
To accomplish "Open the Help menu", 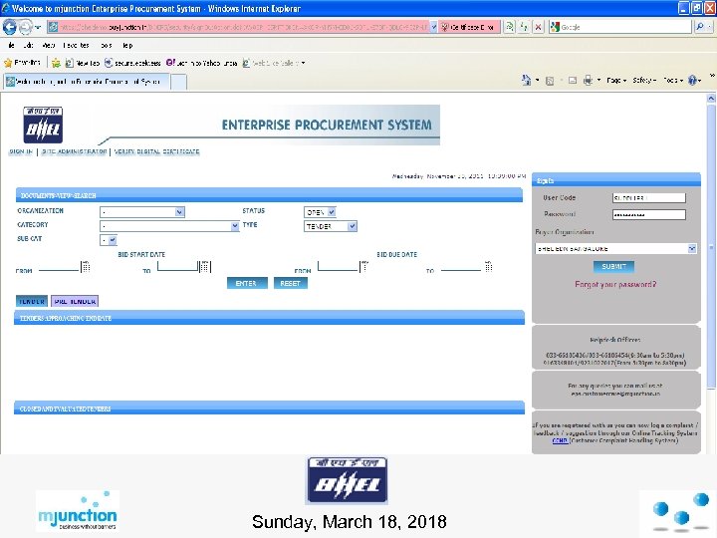I will [x=127, y=45].
